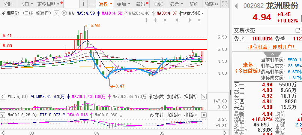The image size is (302, 135).
Task: Collapse the order book expander chevron
Action: click(x=272, y=54)
